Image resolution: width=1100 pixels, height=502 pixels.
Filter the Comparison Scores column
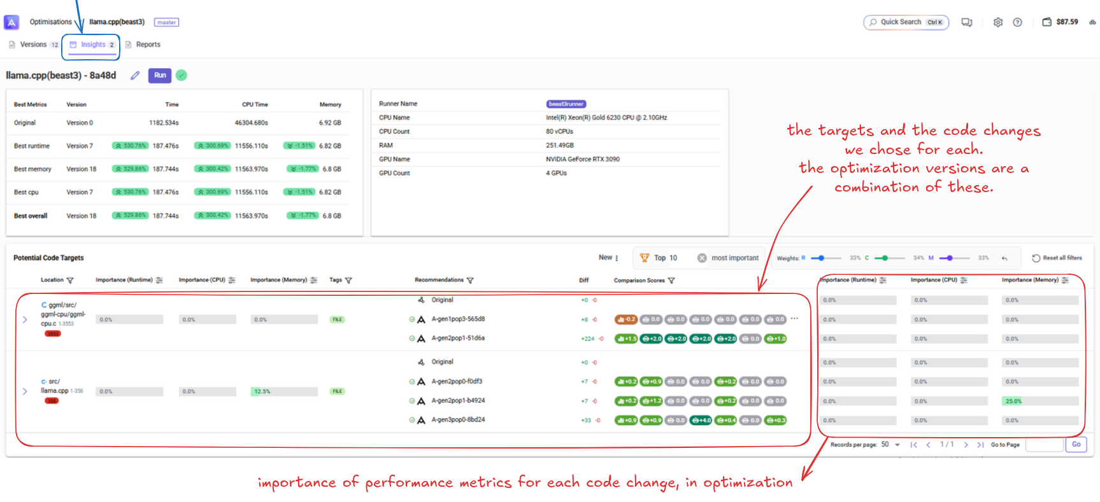point(671,281)
